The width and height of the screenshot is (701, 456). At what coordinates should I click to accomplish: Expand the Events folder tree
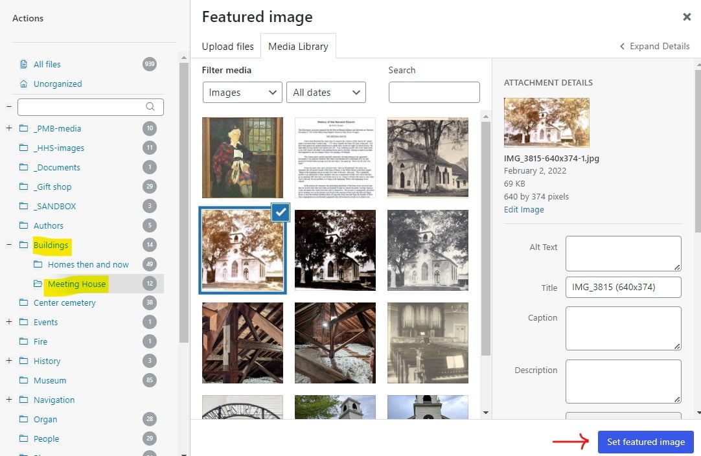click(9, 322)
